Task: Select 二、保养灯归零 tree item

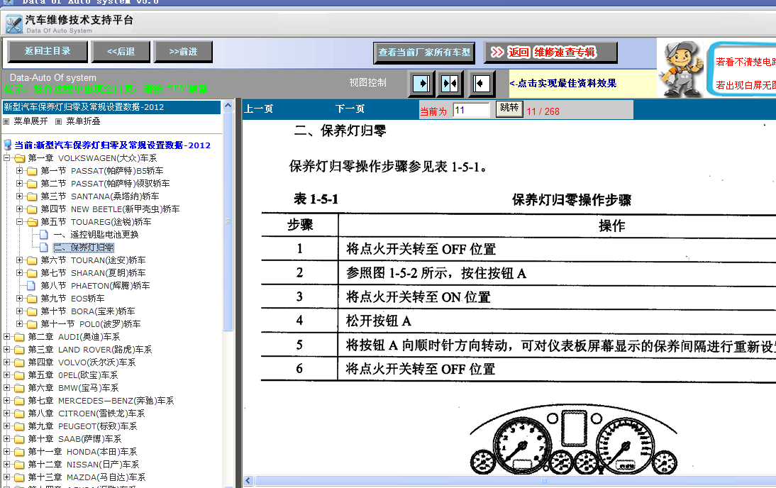Action: point(84,248)
